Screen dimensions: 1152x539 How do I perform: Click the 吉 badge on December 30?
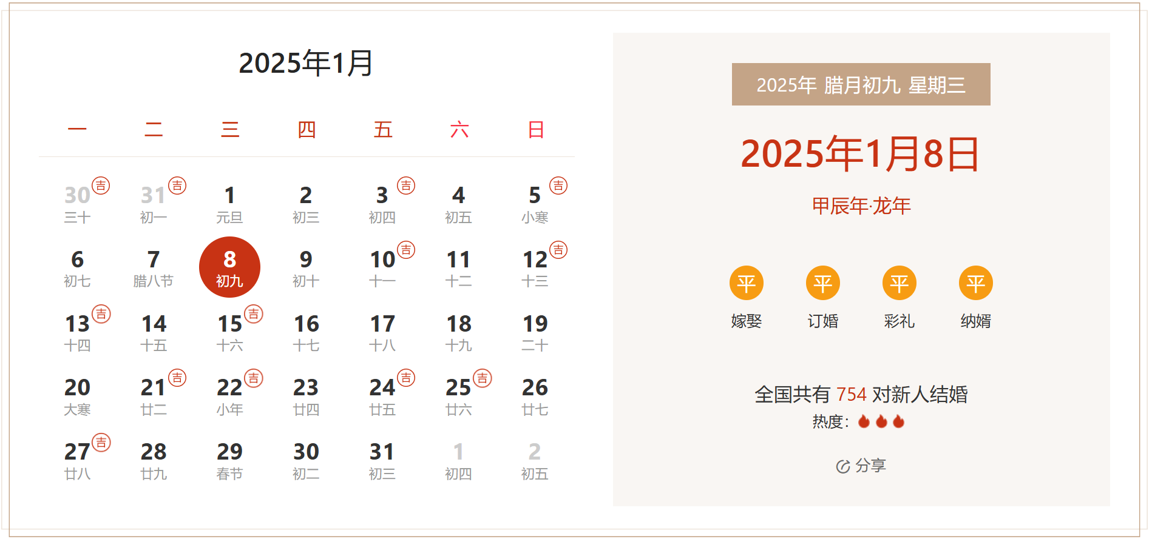pyautogui.click(x=101, y=186)
